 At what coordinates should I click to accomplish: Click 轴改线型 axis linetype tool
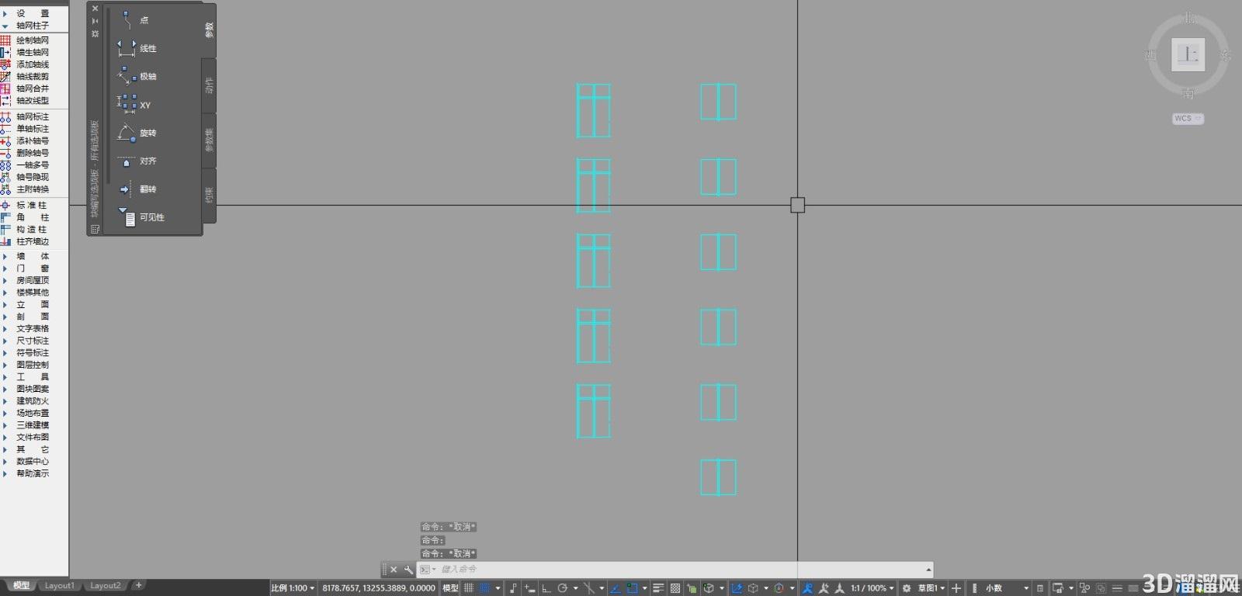tap(25, 100)
